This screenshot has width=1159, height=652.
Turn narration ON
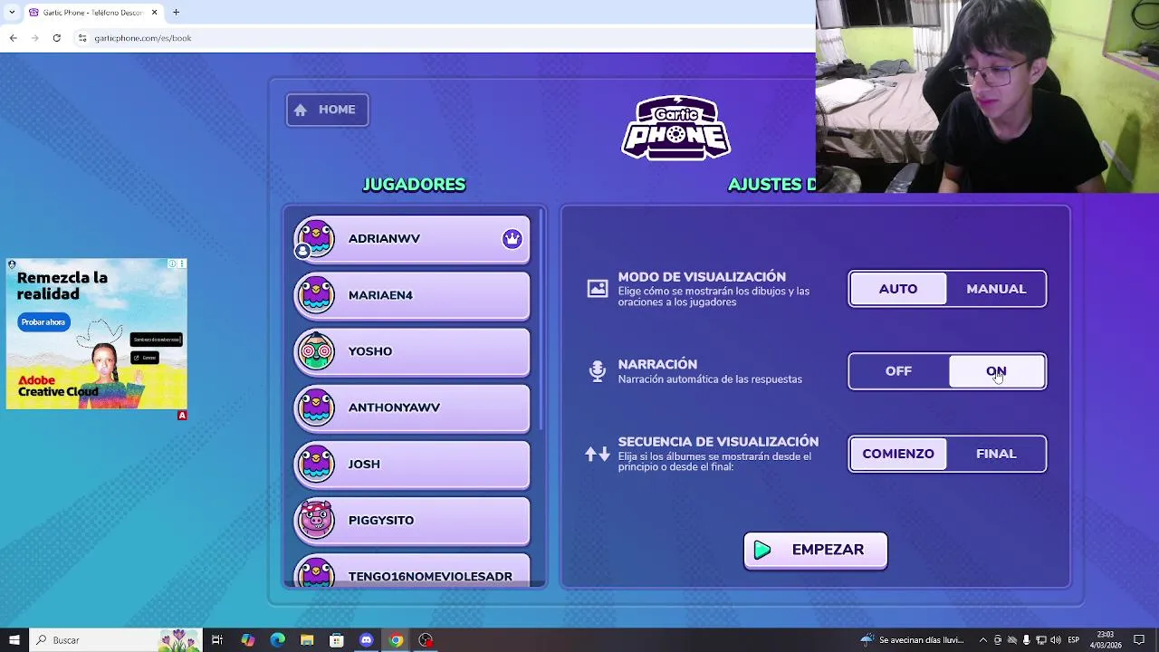click(x=996, y=371)
